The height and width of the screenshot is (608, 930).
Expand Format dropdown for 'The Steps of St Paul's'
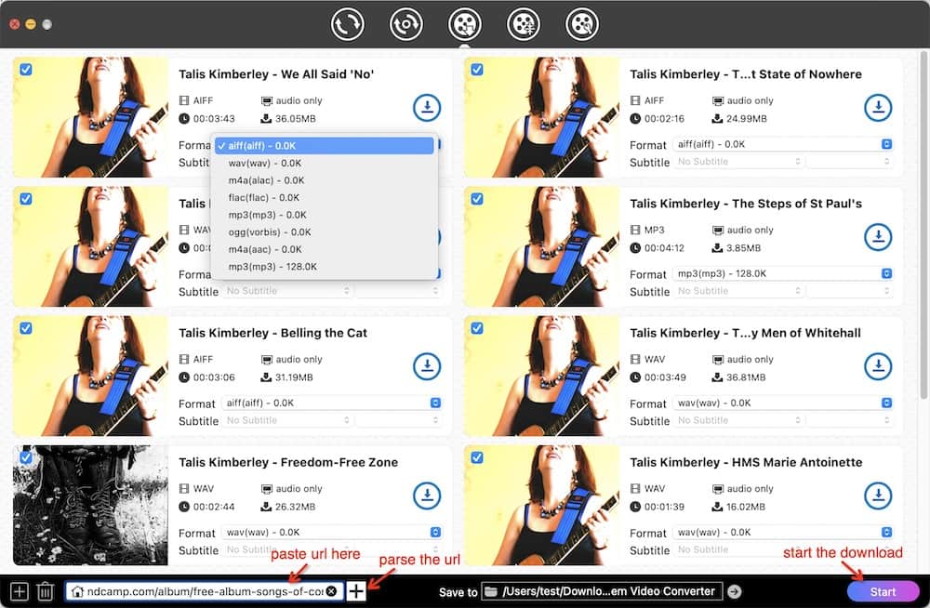click(x=782, y=274)
